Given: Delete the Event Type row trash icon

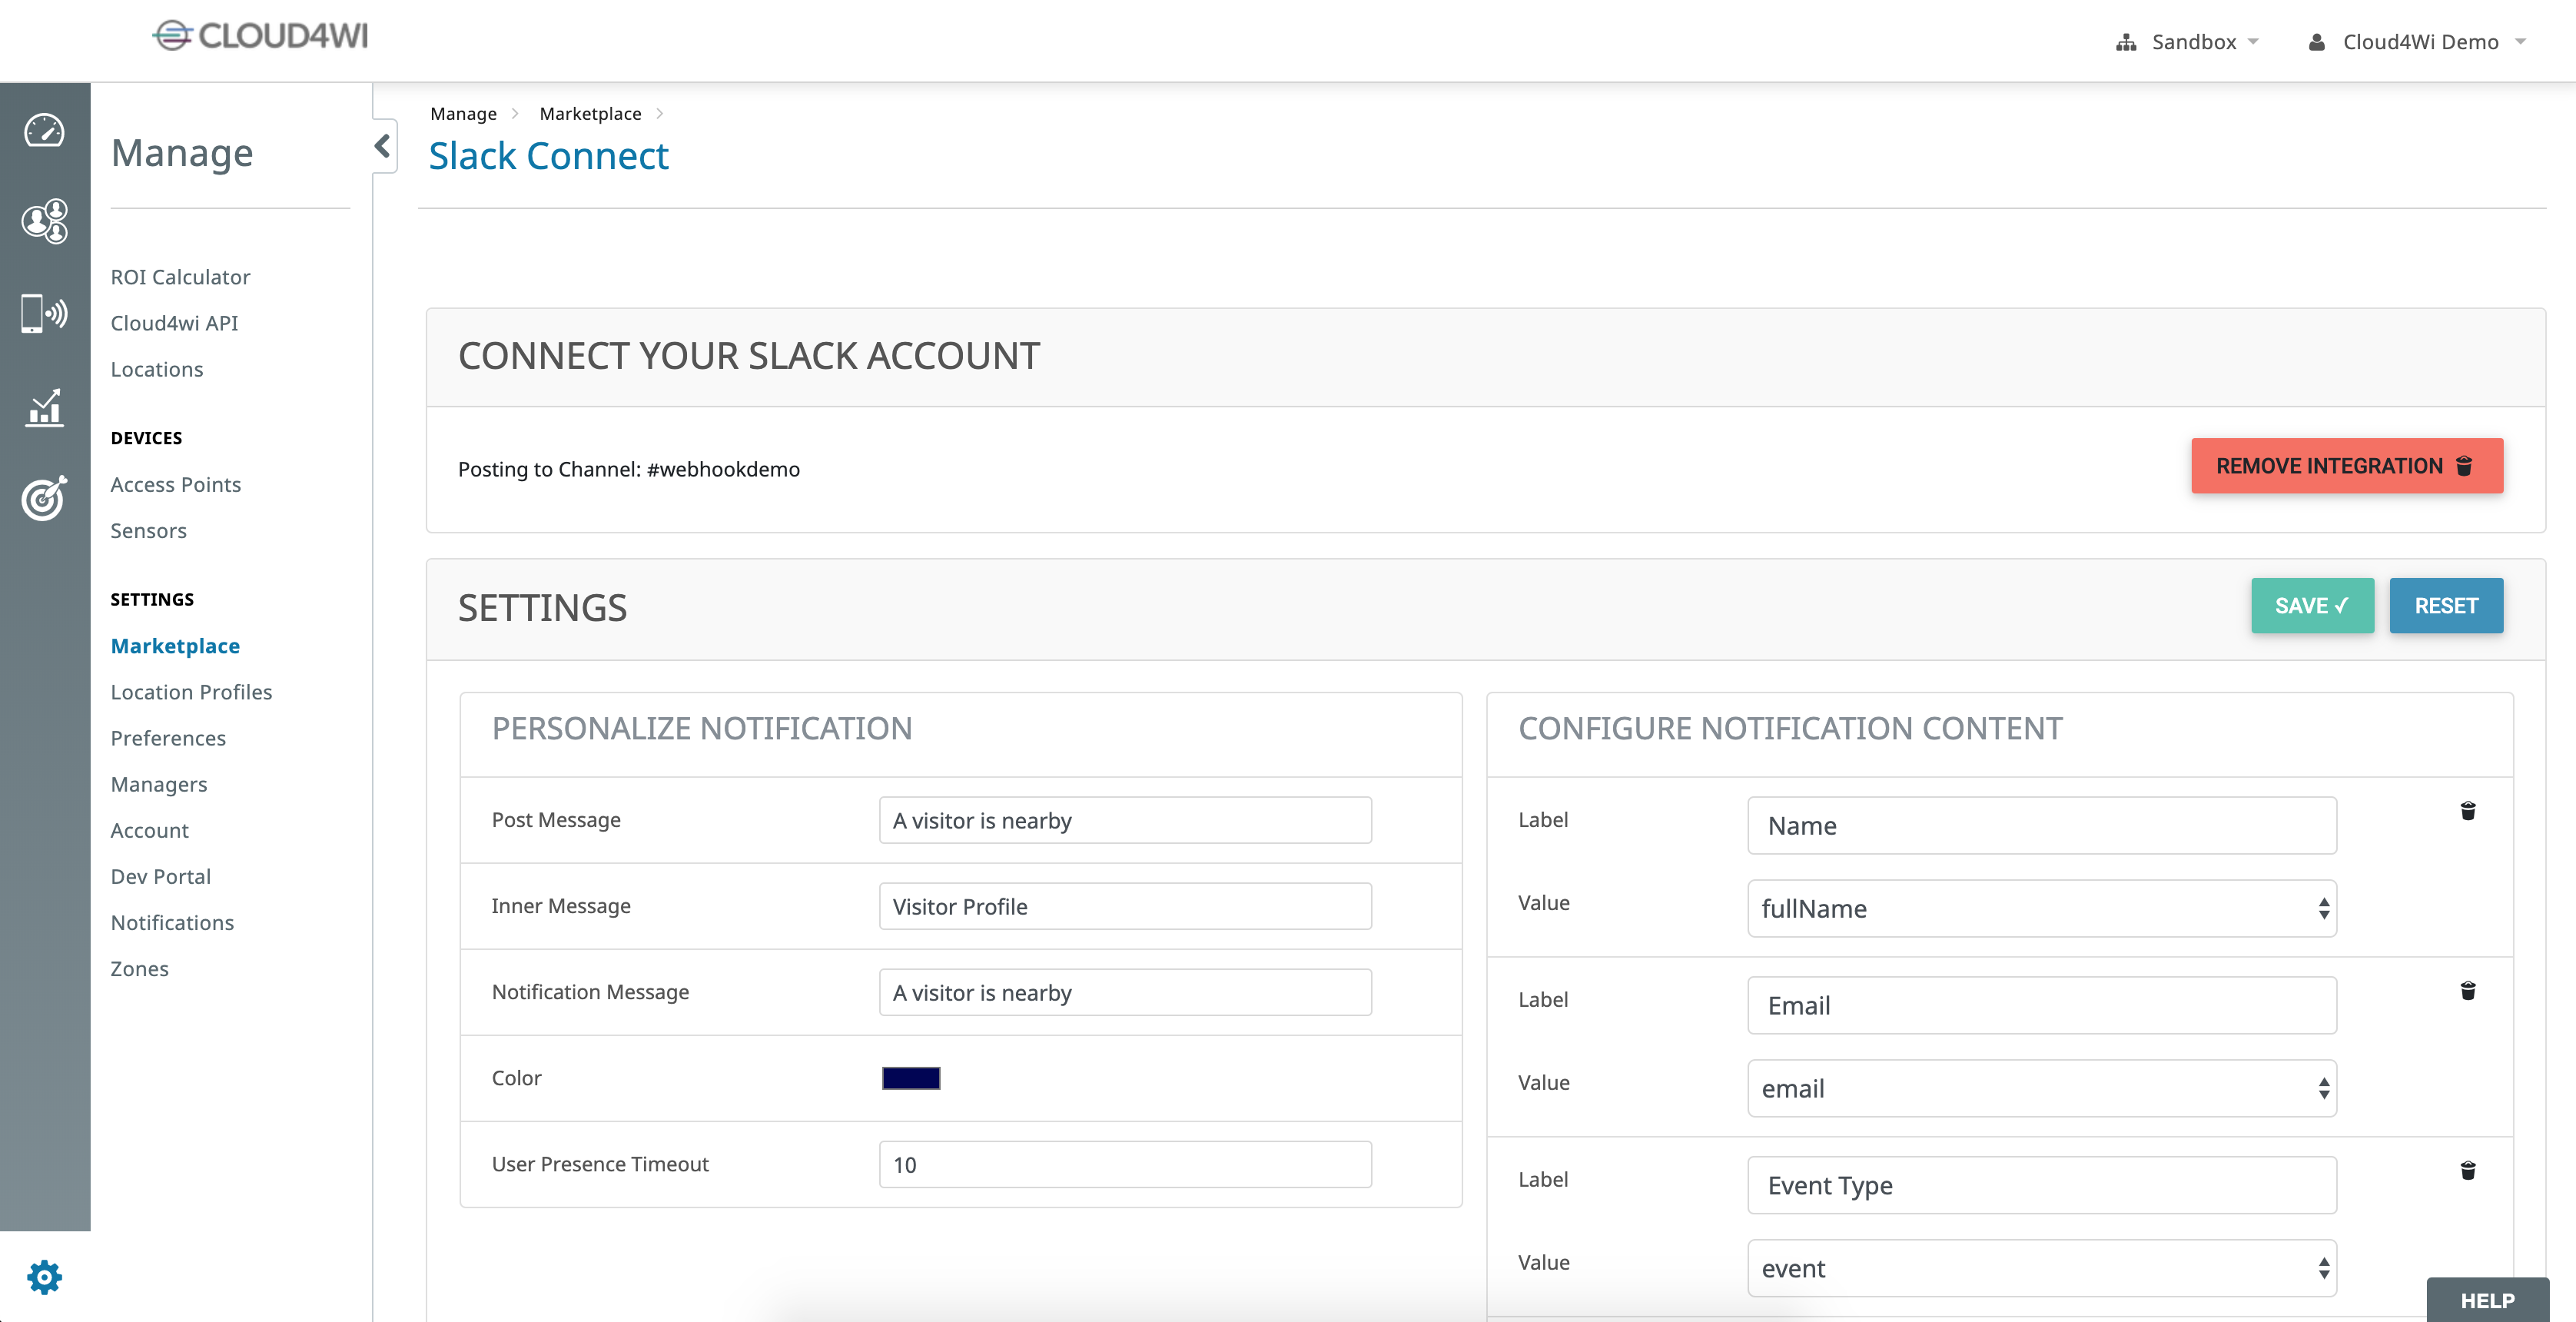Looking at the screenshot, I should point(2468,1171).
